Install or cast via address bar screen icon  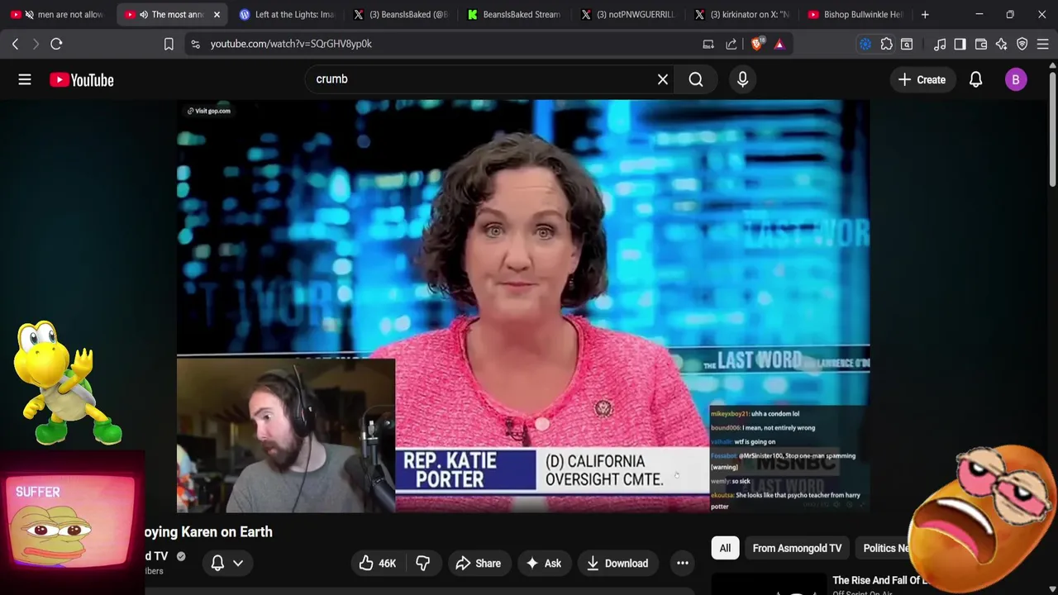tap(708, 44)
